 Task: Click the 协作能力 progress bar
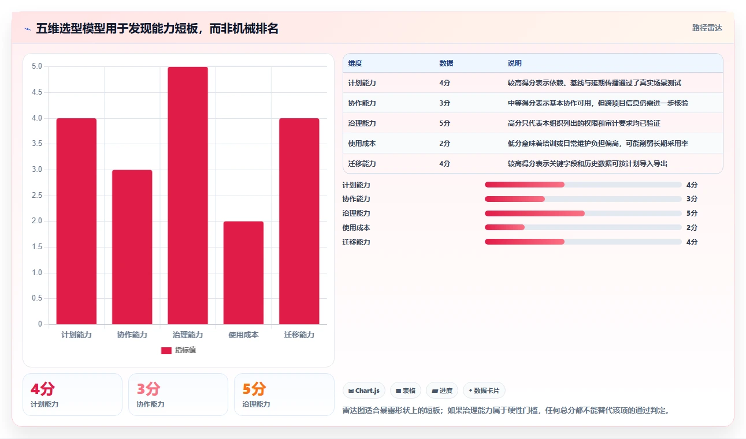[583, 199]
